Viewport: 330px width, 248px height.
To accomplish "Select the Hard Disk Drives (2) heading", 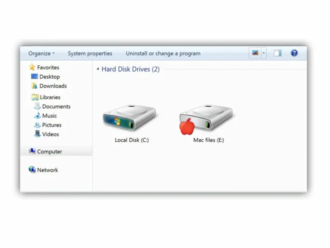I will [130, 69].
